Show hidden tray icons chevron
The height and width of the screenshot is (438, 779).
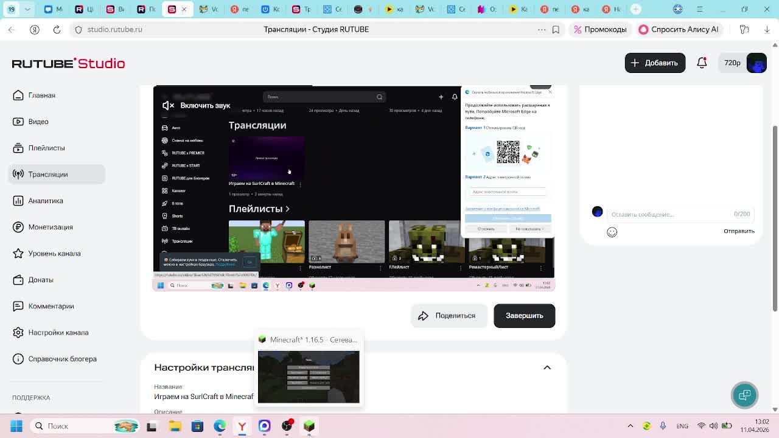(630, 426)
